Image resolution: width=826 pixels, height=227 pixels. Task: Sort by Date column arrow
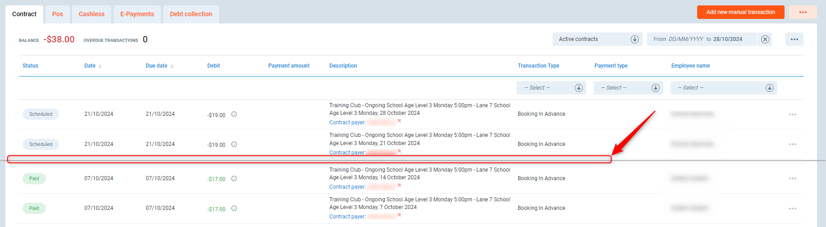click(x=100, y=66)
